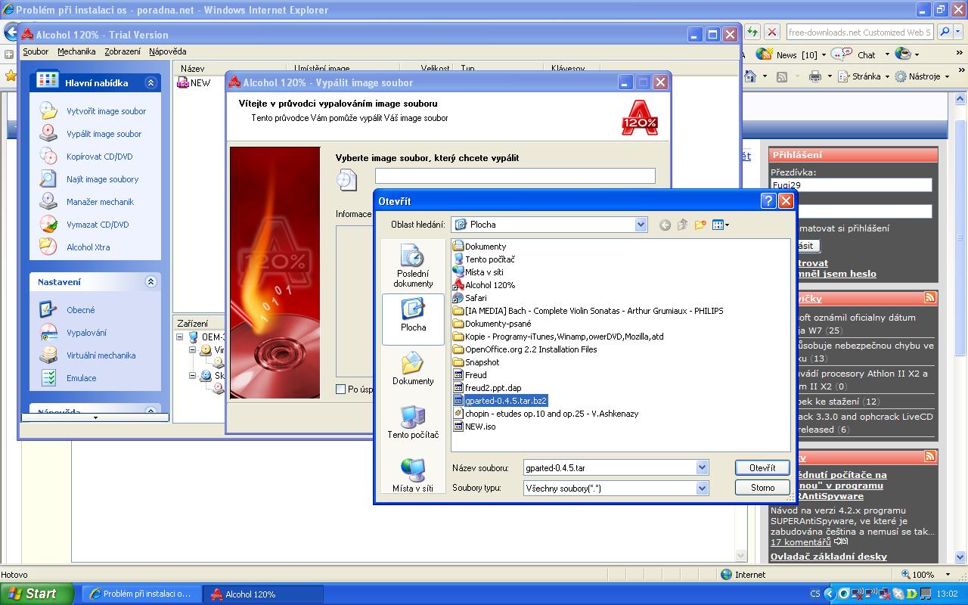This screenshot has height=605, width=968.
Task: Collapse the Hlavní nabídka panel
Action: coord(150,83)
